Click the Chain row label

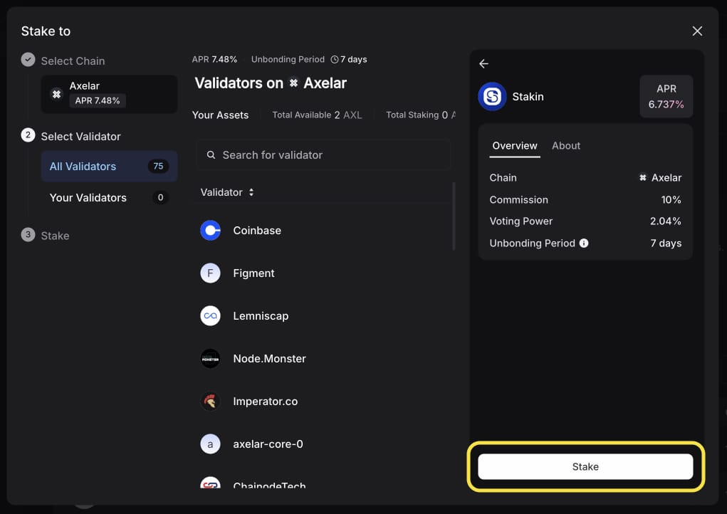point(503,177)
